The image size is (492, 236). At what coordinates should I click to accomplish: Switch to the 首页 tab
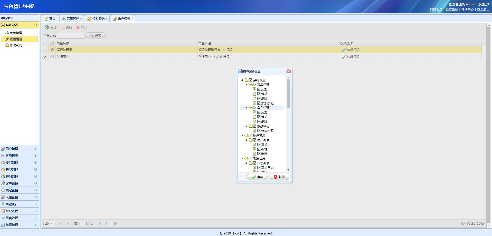coord(50,19)
